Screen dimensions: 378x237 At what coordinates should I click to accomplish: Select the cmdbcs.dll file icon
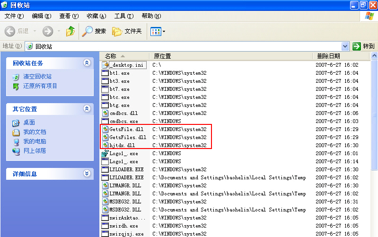[105, 113]
